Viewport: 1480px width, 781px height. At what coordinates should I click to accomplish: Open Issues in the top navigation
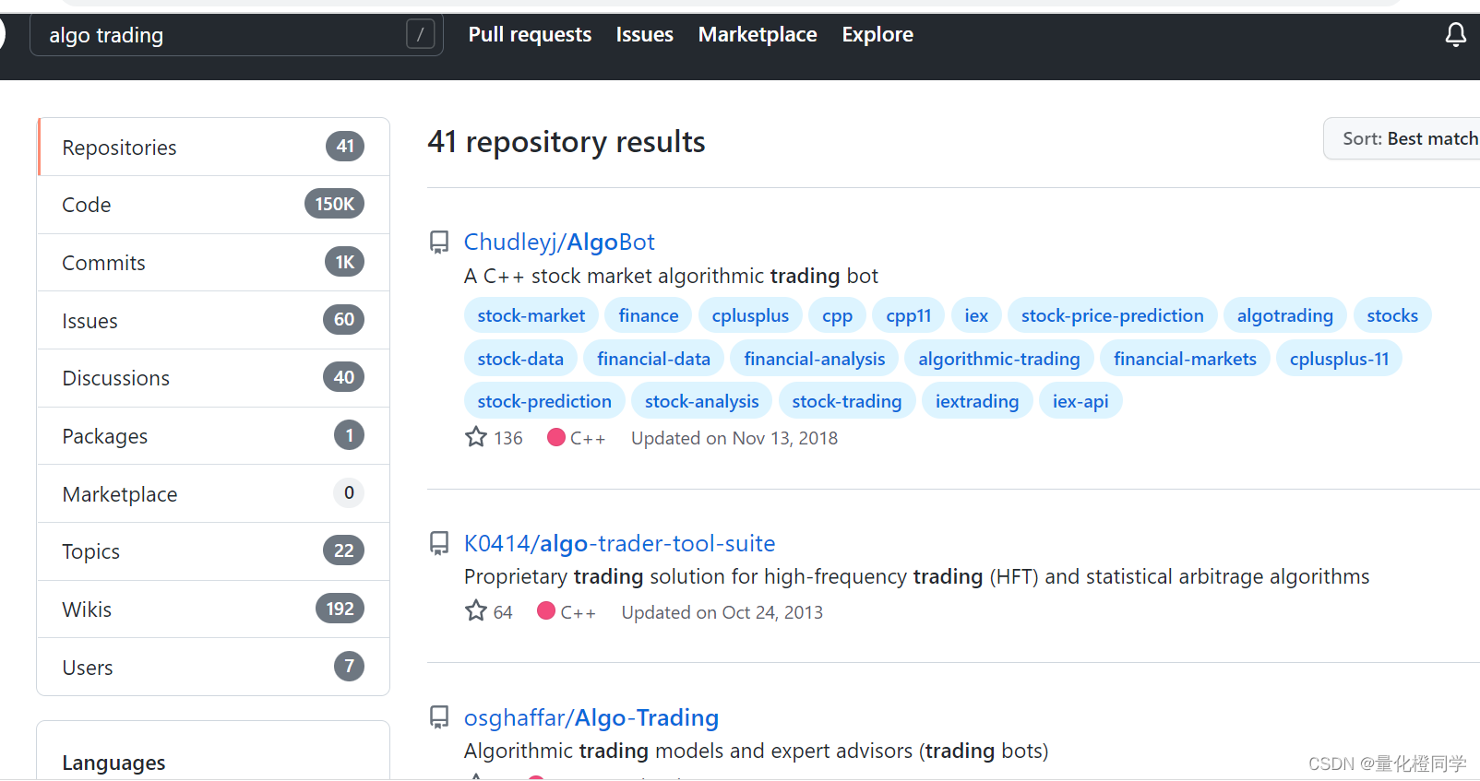click(x=644, y=35)
